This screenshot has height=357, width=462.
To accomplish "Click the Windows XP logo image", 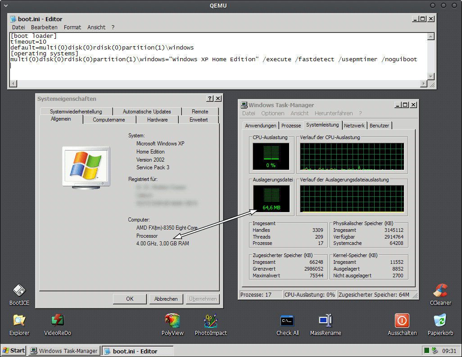I will [86, 167].
